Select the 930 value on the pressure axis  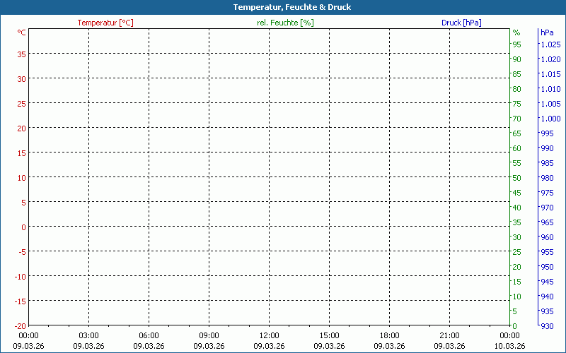[547, 325]
